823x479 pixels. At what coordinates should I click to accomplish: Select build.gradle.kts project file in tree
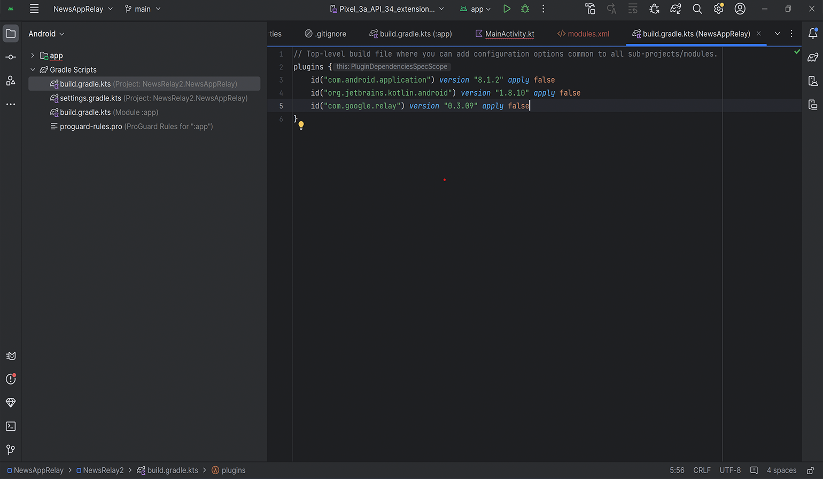coord(144,84)
